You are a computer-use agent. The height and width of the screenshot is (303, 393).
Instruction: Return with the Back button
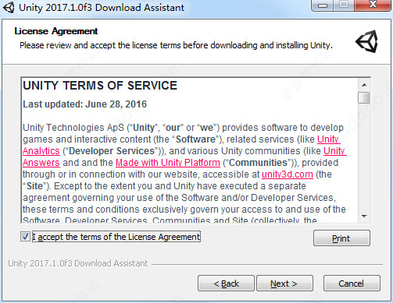[x=226, y=284]
